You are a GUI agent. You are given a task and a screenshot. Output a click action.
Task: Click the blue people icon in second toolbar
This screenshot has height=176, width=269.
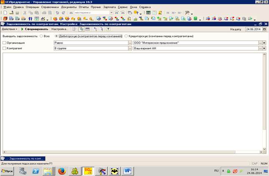pyautogui.click(x=30, y=19)
